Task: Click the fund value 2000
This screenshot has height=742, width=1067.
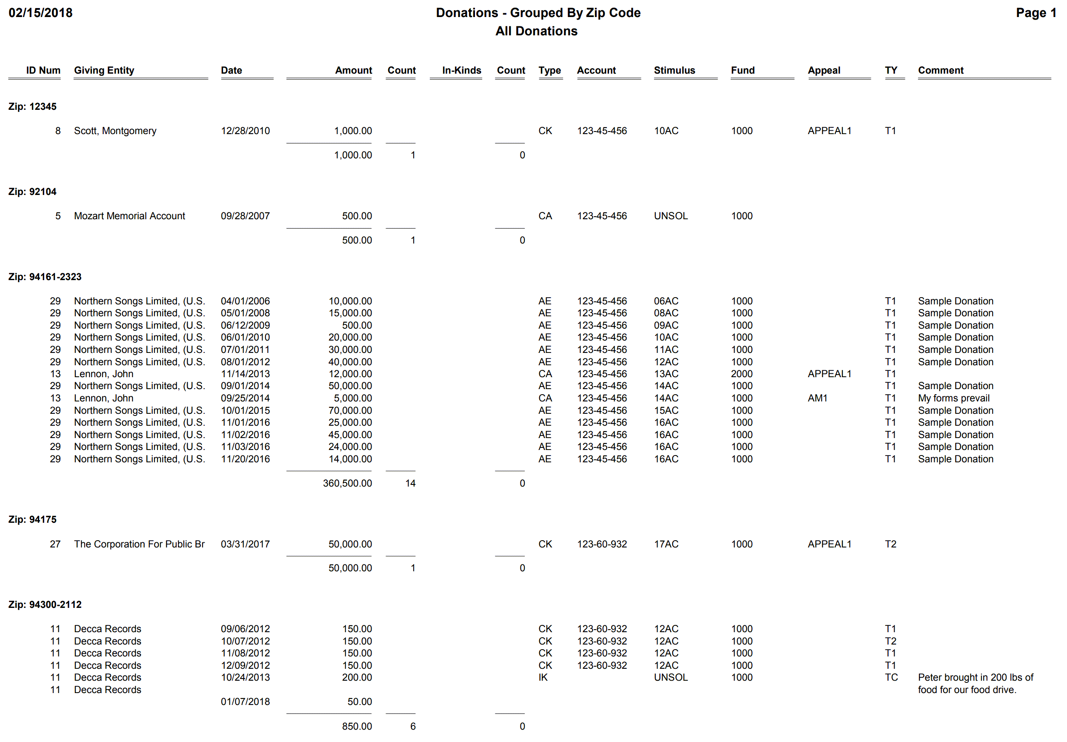Action: point(742,374)
